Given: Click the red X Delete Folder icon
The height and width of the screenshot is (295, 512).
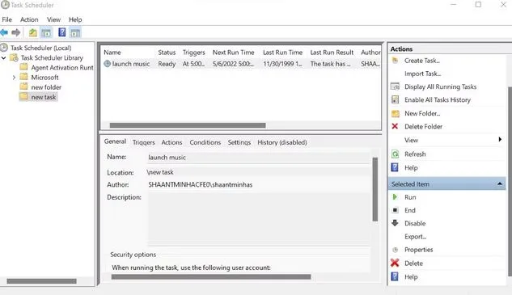Looking at the screenshot, I should [395, 126].
